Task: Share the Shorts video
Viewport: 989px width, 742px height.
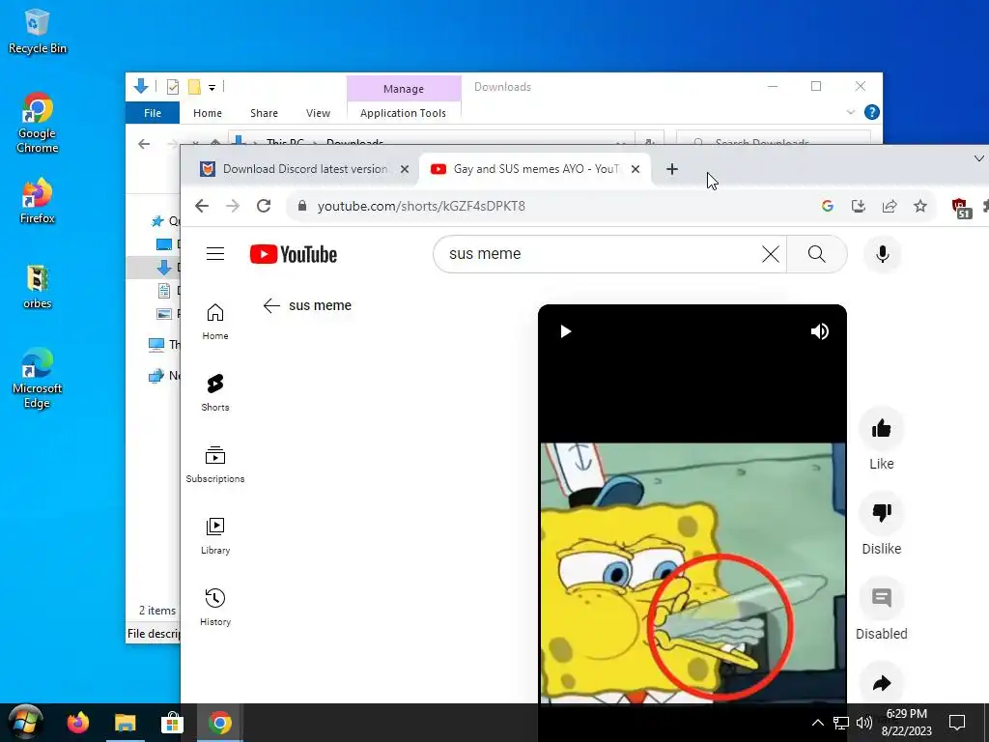Action: pyautogui.click(x=881, y=683)
